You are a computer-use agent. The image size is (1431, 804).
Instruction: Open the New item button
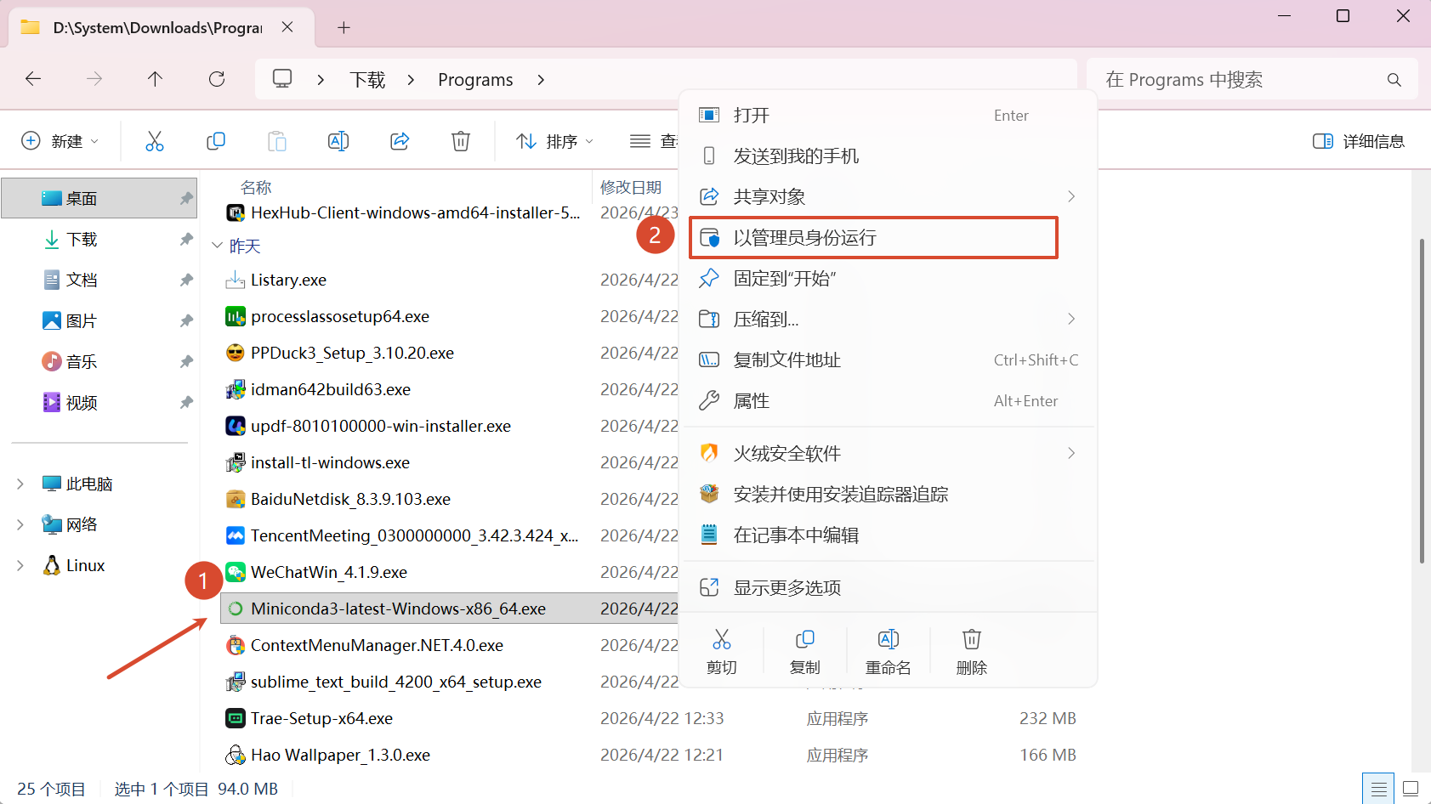60,141
